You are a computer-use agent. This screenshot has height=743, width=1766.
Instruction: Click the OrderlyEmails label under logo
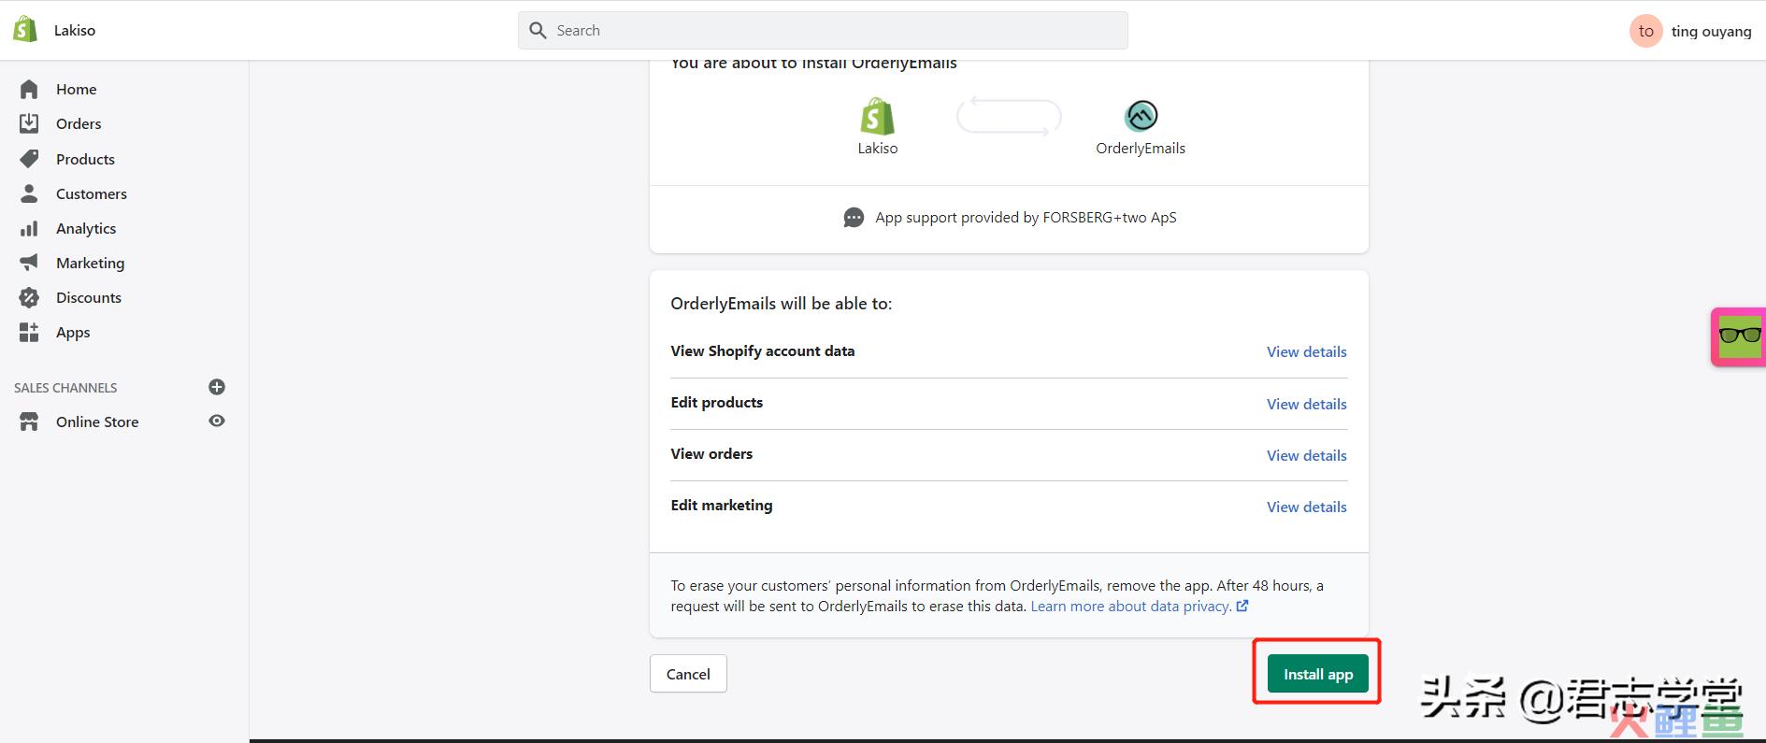click(x=1141, y=149)
